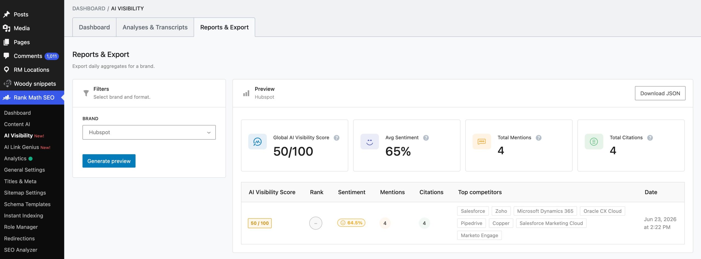Open Sitemap Settings submenu link
This screenshot has height=259, width=701.
click(x=25, y=193)
